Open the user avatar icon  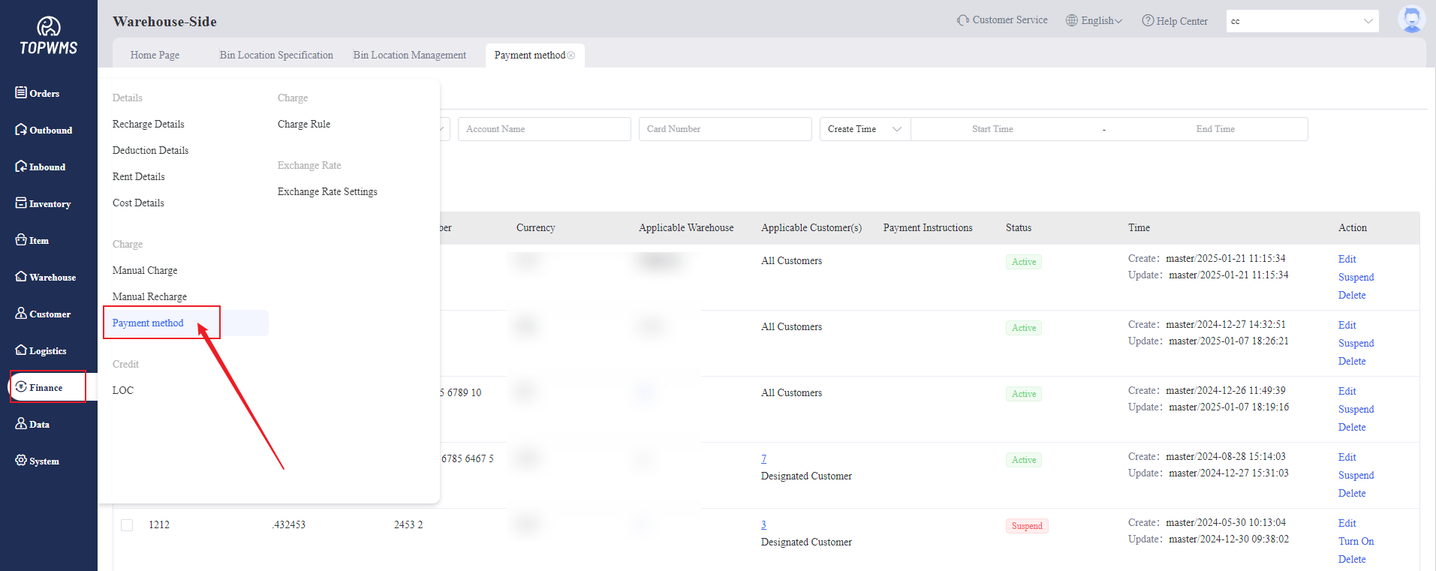tap(1411, 20)
